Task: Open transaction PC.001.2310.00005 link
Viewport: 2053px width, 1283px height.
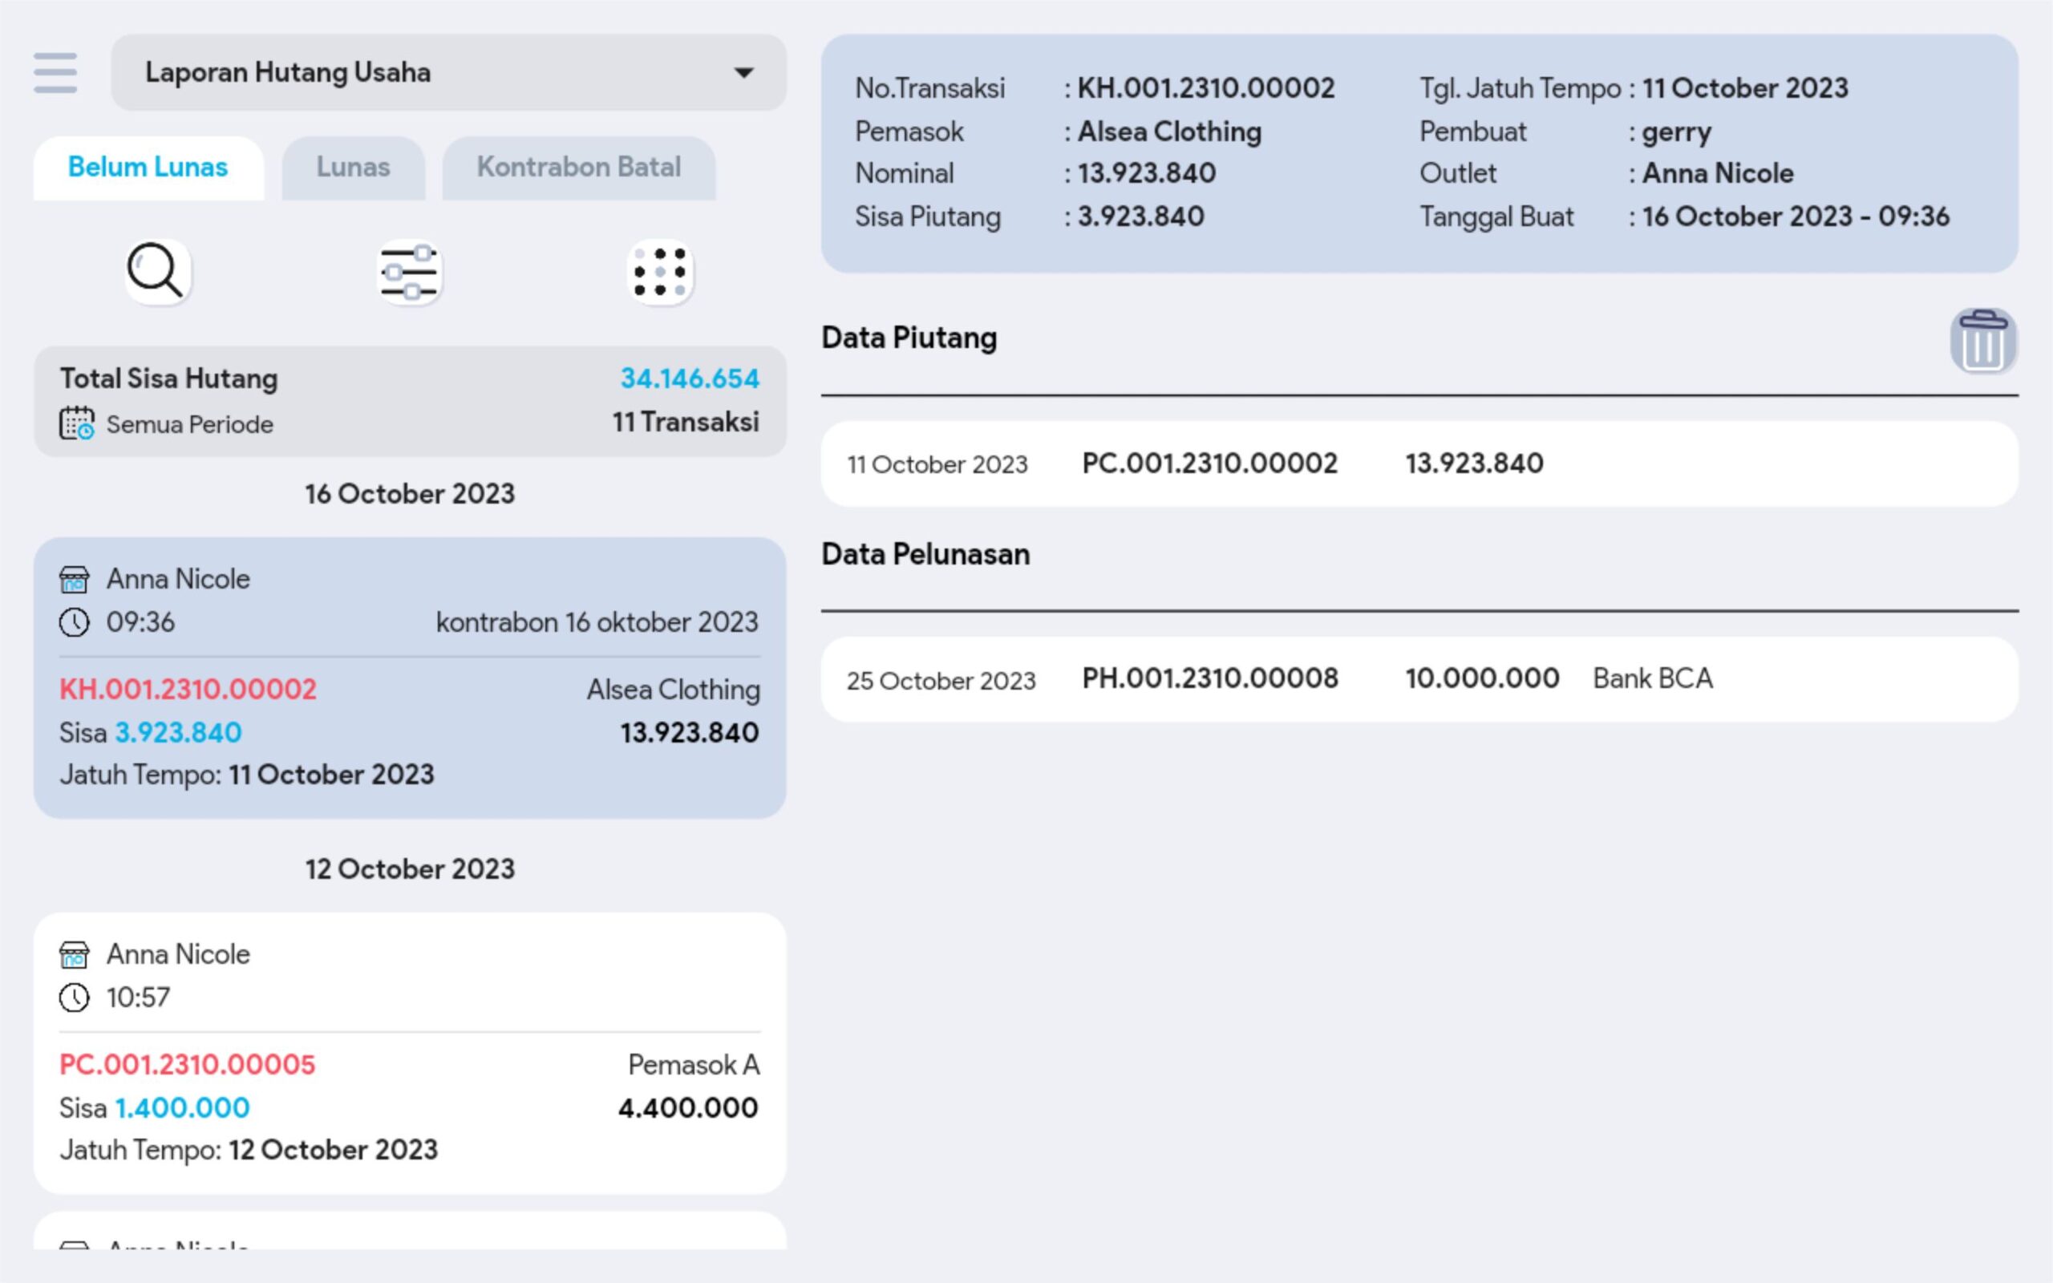Action: pos(188,1064)
